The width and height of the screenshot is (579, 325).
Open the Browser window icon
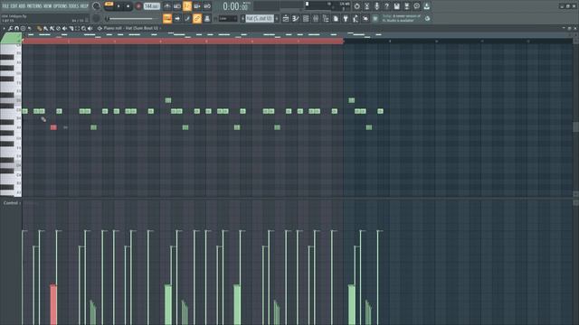(326, 18)
